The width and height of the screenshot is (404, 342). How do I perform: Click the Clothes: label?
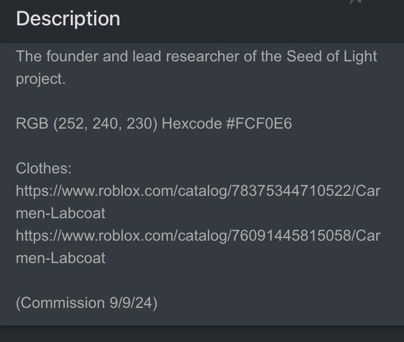tap(43, 168)
